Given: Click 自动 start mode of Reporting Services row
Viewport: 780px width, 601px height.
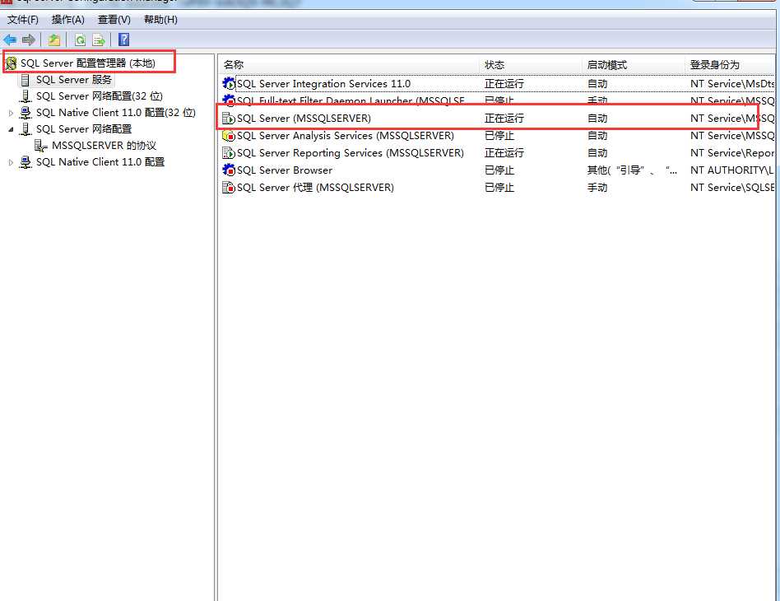Looking at the screenshot, I should click(597, 153).
